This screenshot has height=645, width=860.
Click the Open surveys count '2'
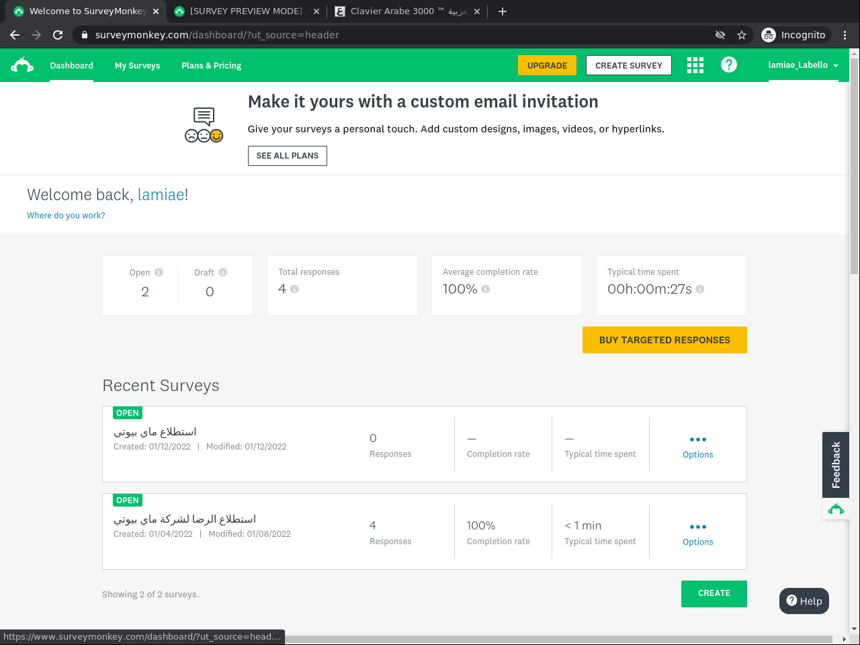click(x=145, y=292)
